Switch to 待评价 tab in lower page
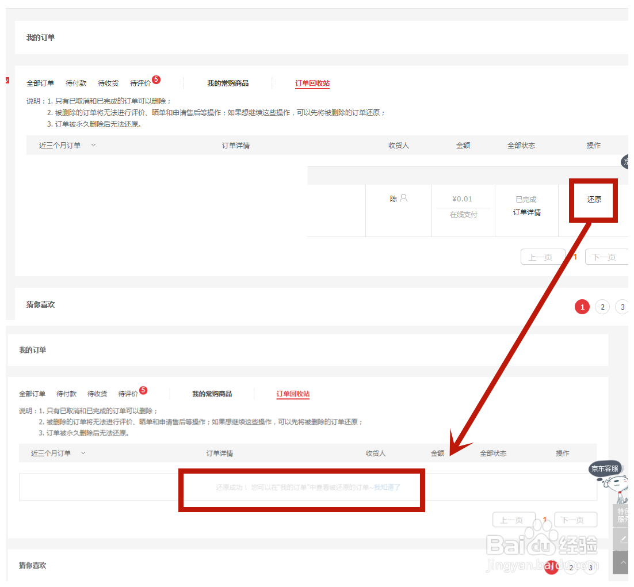 point(128,394)
